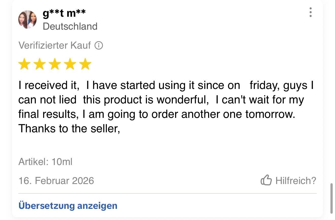The image size is (335, 220).
Task: Click the second yellow rating star
Action: click(x=40, y=64)
